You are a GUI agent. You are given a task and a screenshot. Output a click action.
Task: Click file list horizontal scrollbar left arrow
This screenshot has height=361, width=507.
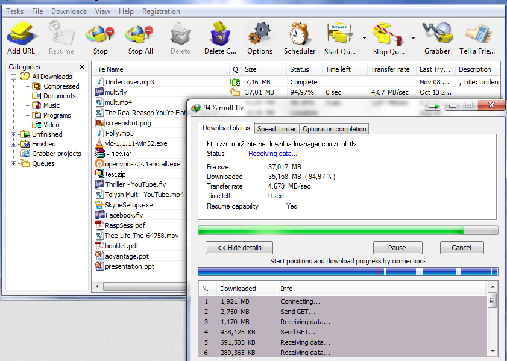coord(97,286)
